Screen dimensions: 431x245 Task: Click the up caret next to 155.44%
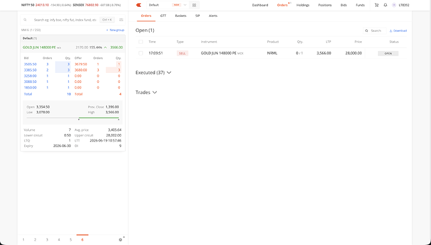click(106, 47)
